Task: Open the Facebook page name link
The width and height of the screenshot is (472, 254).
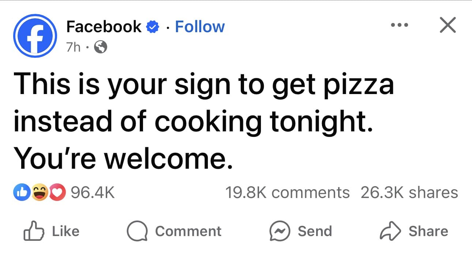Action: pos(103,26)
